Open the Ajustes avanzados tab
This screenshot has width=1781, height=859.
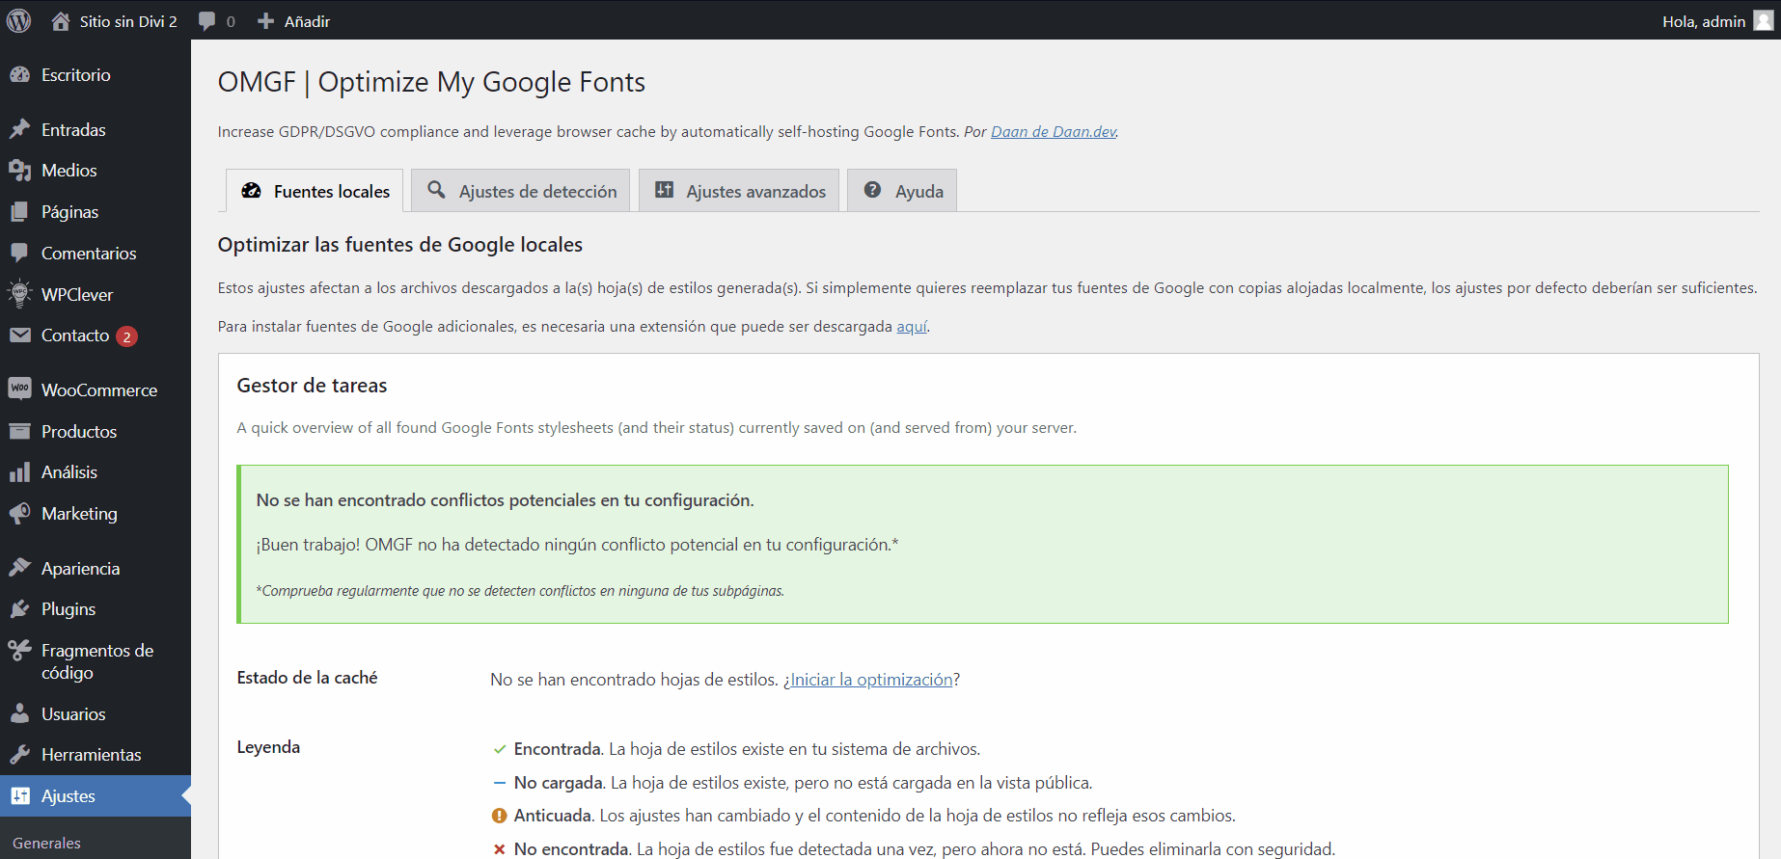pos(739,191)
